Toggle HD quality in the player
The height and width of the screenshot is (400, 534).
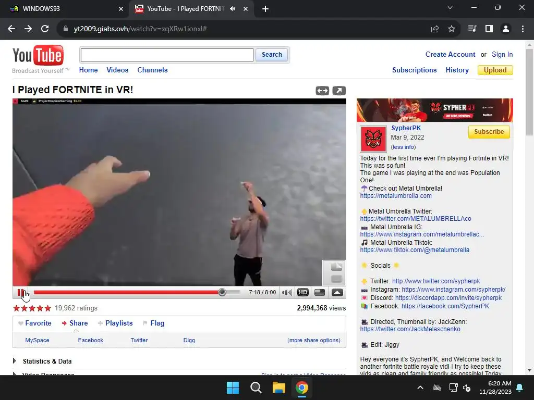303,293
